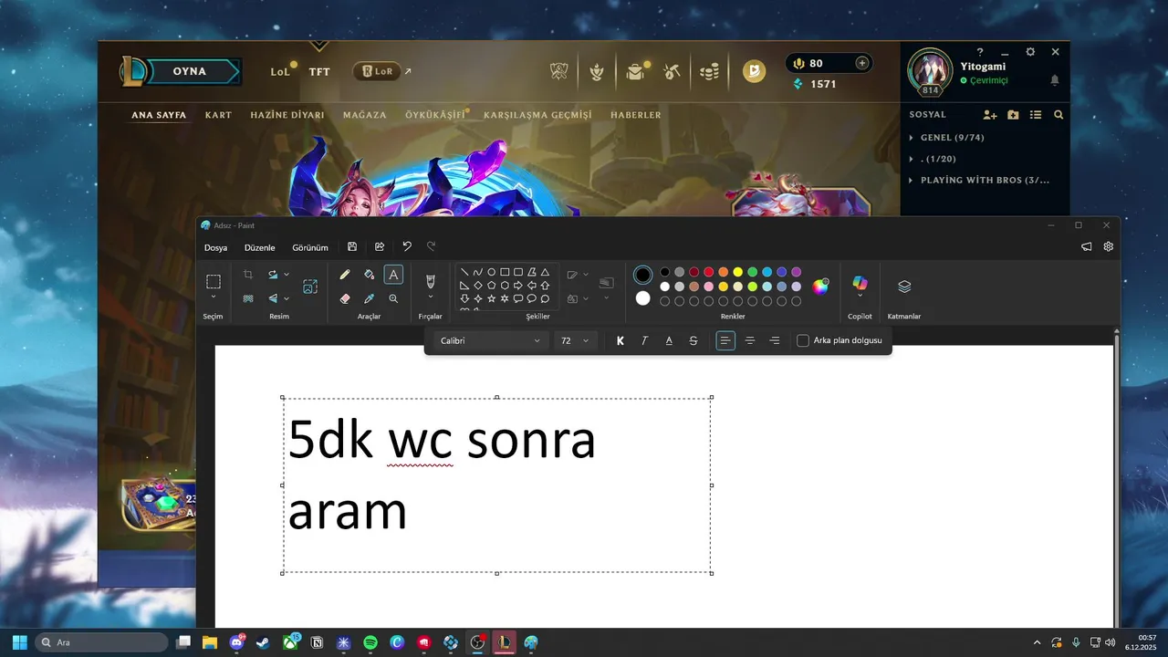1168x657 pixels.
Task: Open the edit colors wheel in Paint
Action: point(821,287)
